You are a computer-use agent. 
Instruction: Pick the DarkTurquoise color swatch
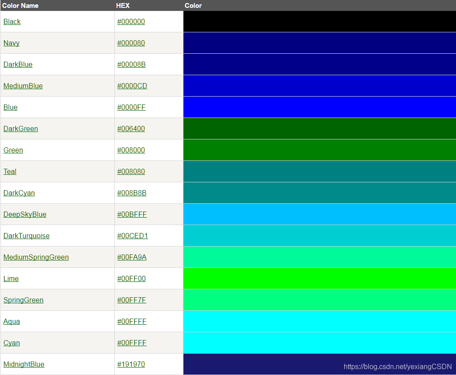320,236
